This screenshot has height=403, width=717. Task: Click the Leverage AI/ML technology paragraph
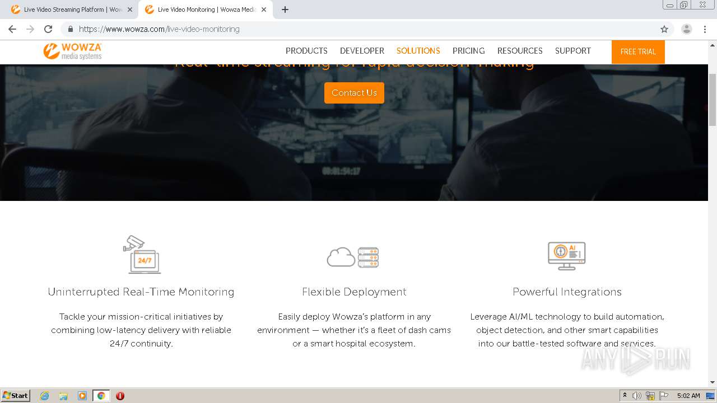tap(567, 330)
